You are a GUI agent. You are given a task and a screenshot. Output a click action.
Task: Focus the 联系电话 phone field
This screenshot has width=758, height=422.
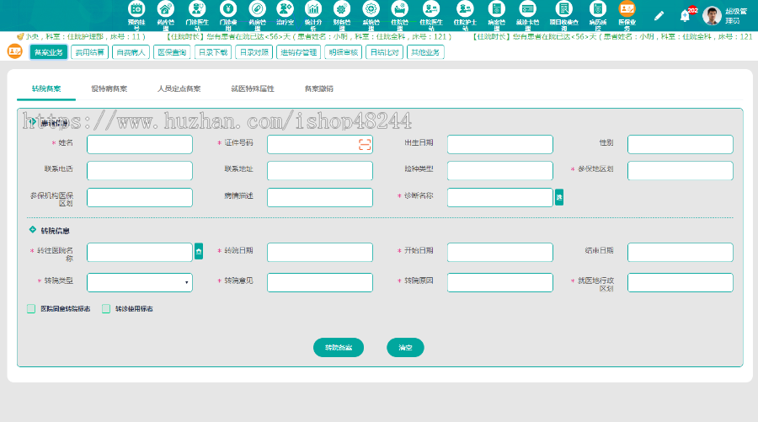tap(140, 171)
